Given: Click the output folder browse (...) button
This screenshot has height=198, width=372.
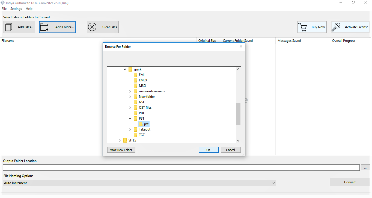Looking at the screenshot, I should [365, 167].
